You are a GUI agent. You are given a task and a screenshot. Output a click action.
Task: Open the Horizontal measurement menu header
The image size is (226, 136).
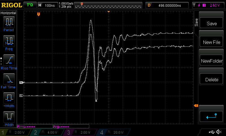tap(8, 13)
